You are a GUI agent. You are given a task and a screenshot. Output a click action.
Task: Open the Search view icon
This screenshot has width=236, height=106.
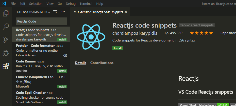(6, 26)
